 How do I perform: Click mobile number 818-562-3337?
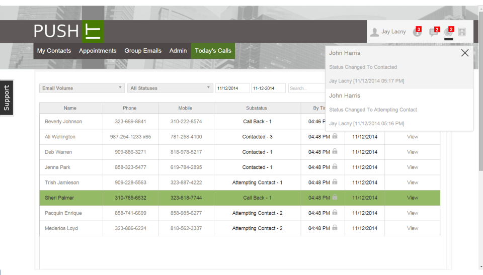pos(186,228)
